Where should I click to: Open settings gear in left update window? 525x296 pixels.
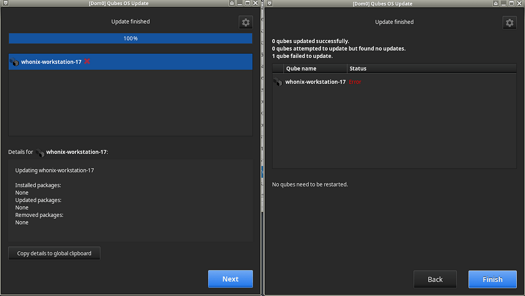point(246,23)
